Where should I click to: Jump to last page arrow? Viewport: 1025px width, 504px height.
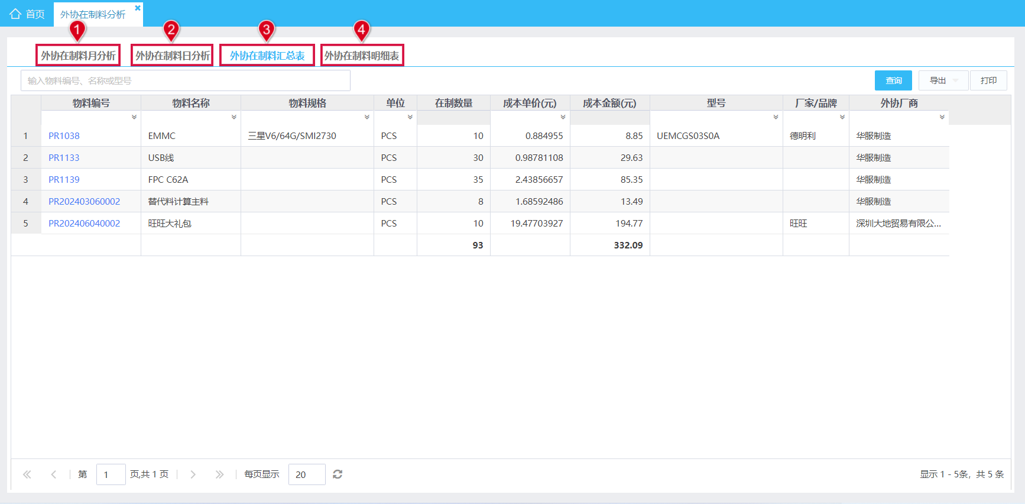tap(219, 474)
